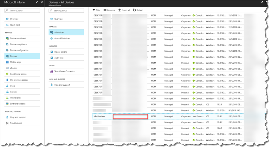Open the Filter toolbar option
The width and height of the screenshot is (272, 150).
click(97, 10)
